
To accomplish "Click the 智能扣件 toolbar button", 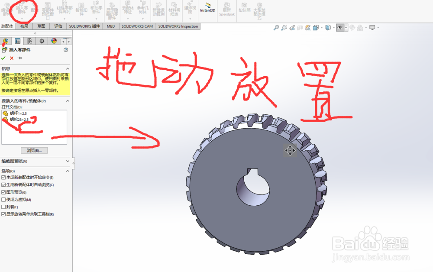I will click(81, 9).
